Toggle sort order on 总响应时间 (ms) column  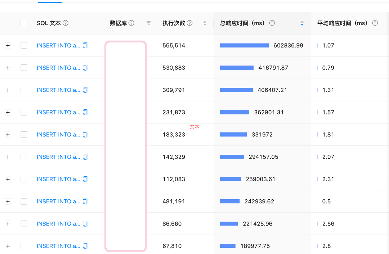(302, 23)
